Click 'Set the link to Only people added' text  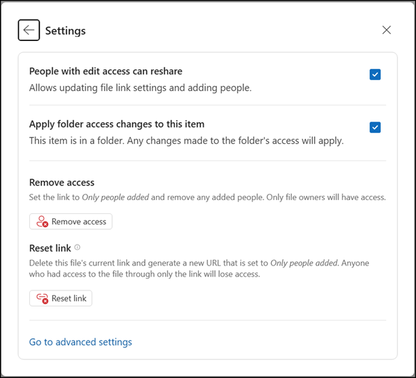tap(207, 197)
